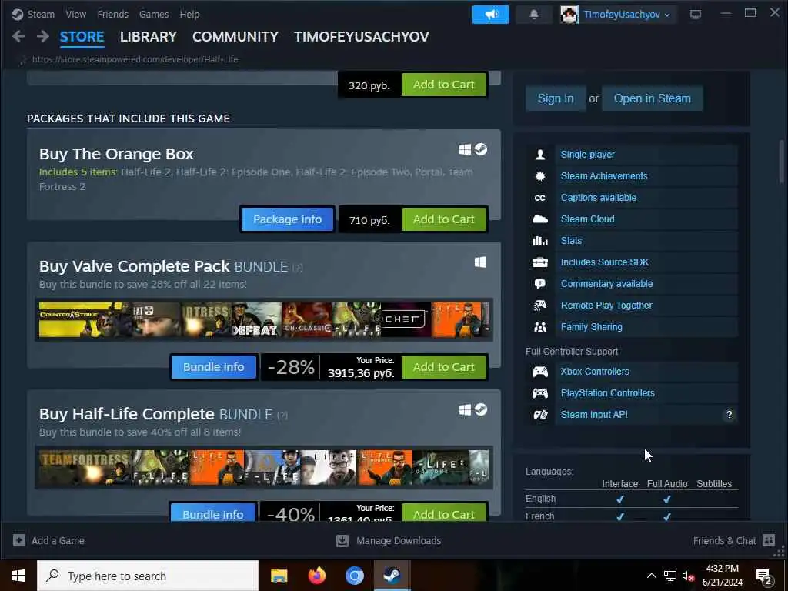This screenshot has height=591, width=788.
Task: Open the Games menu
Action: point(154,14)
